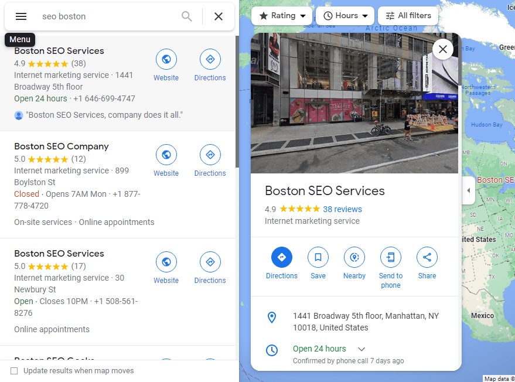Open Website for Boston SEO Services on Newbury St

point(166,268)
